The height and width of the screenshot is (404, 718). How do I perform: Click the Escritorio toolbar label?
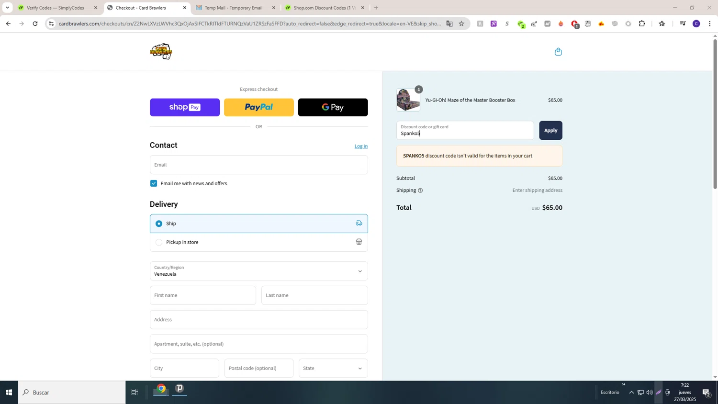pos(610,393)
